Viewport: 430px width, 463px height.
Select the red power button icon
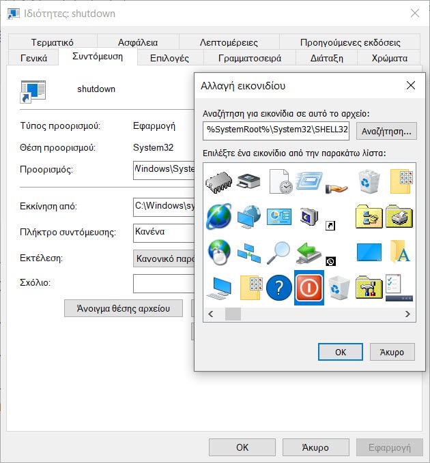(x=309, y=287)
